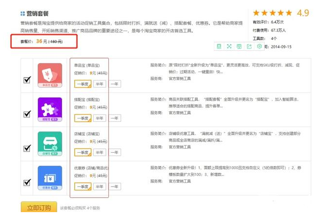Image resolution: width=314 pixels, height=217 pixels.
Task: Click the 单品宝 服务简介 description text
Action: (234, 68)
